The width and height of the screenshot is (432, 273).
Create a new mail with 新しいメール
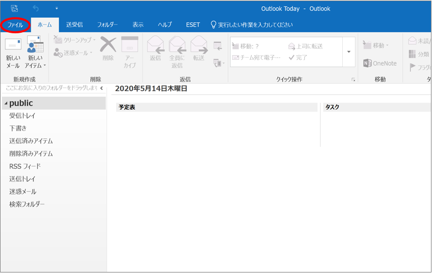click(x=13, y=53)
